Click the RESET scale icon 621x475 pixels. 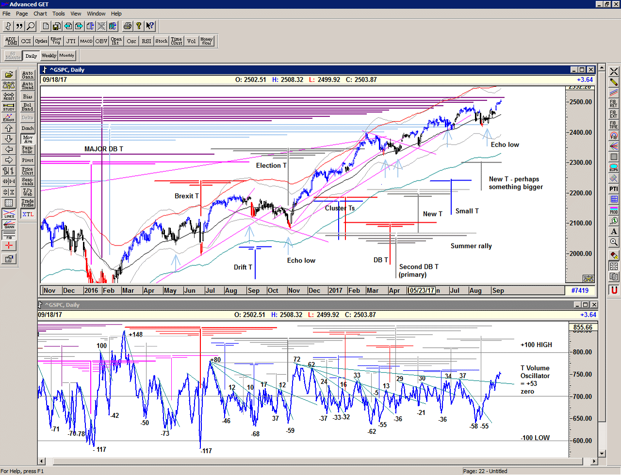[9, 97]
